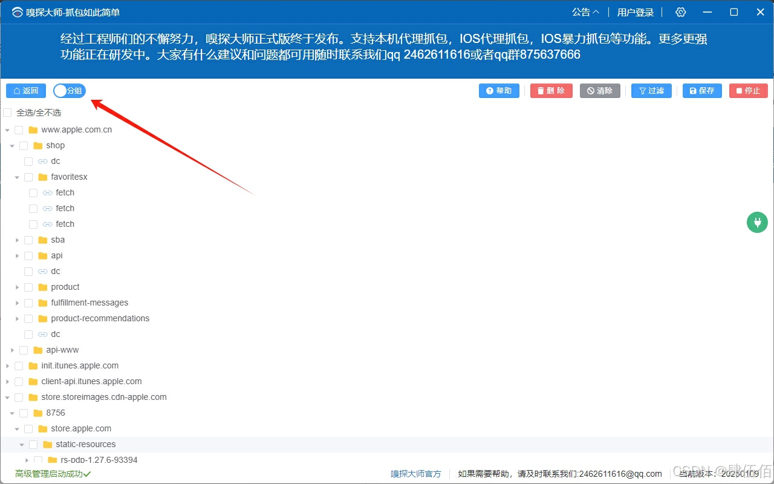Click 用户登录 in the title bar
This screenshot has width=774, height=484.
(635, 12)
